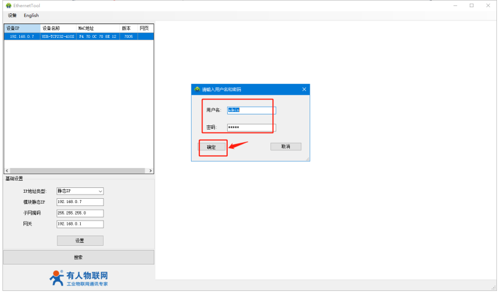Click the EthernetTool app icon in title bar
The image size is (500, 294).
8,5
